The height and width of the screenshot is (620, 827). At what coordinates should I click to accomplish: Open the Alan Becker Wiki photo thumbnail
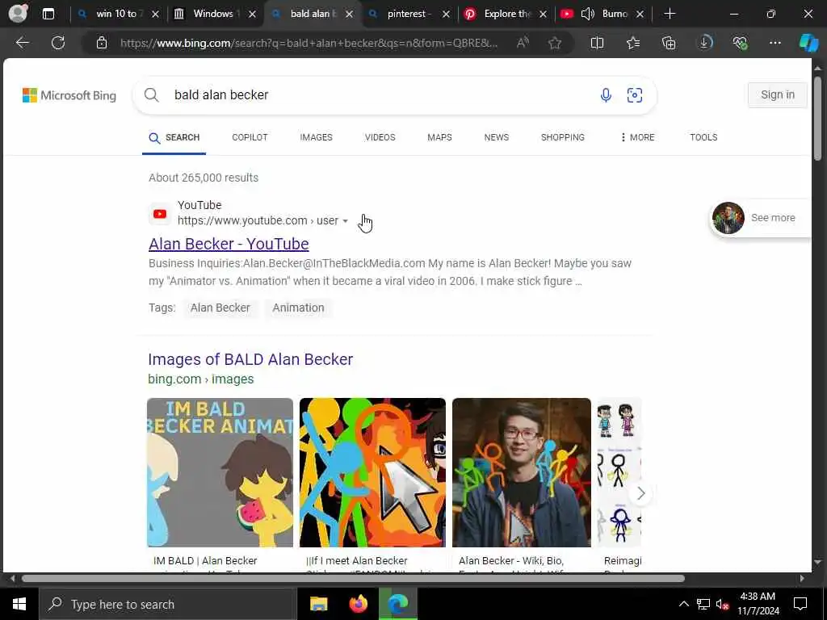point(522,472)
